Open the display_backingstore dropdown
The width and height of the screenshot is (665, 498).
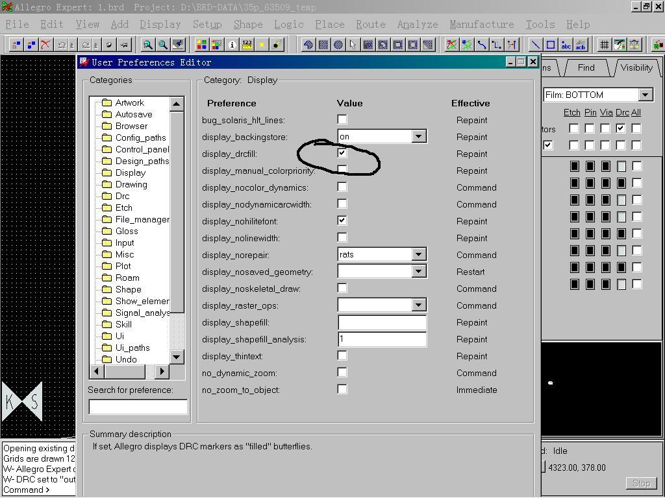419,136
